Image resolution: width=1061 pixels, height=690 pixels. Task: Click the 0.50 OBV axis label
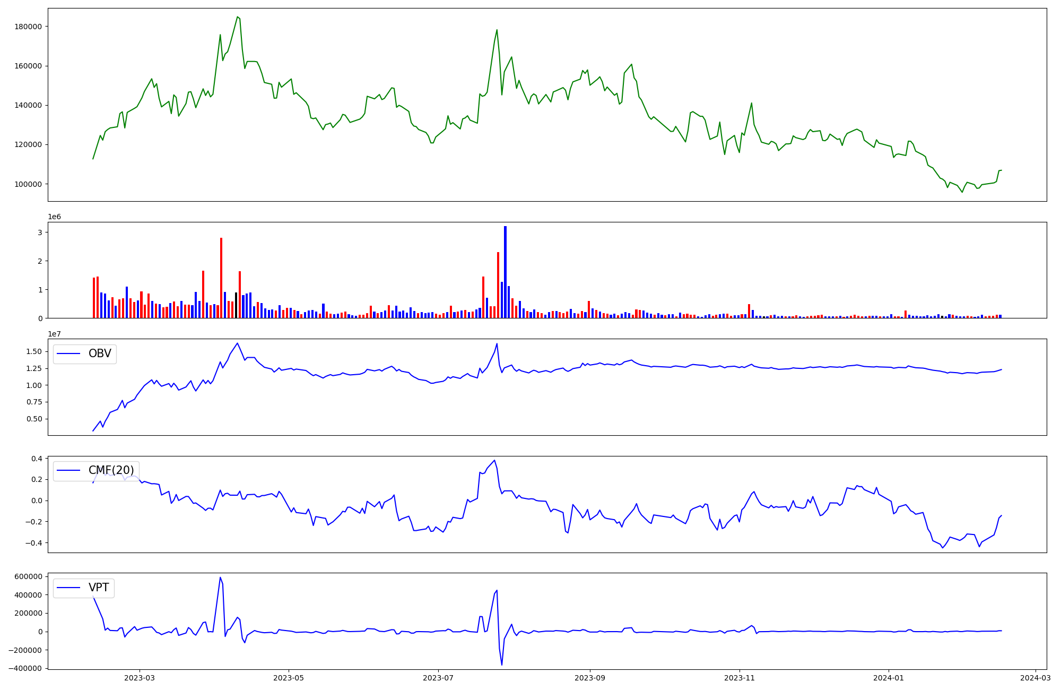(34, 419)
